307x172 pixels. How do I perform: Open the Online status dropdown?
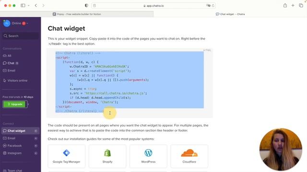click(20, 23)
